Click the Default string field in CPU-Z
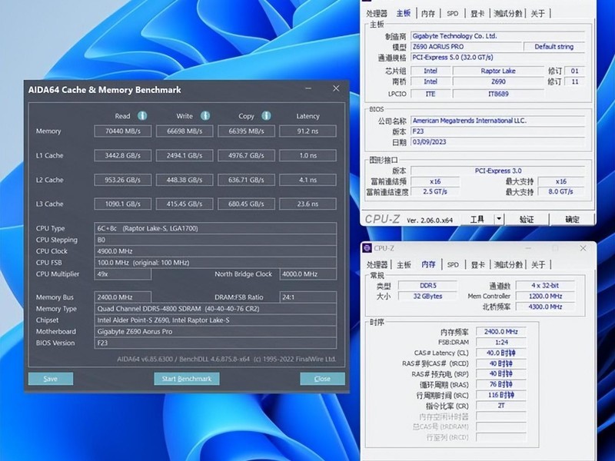This screenshot has height=461, width=615. pyautogui.click(x=554, y=47)
